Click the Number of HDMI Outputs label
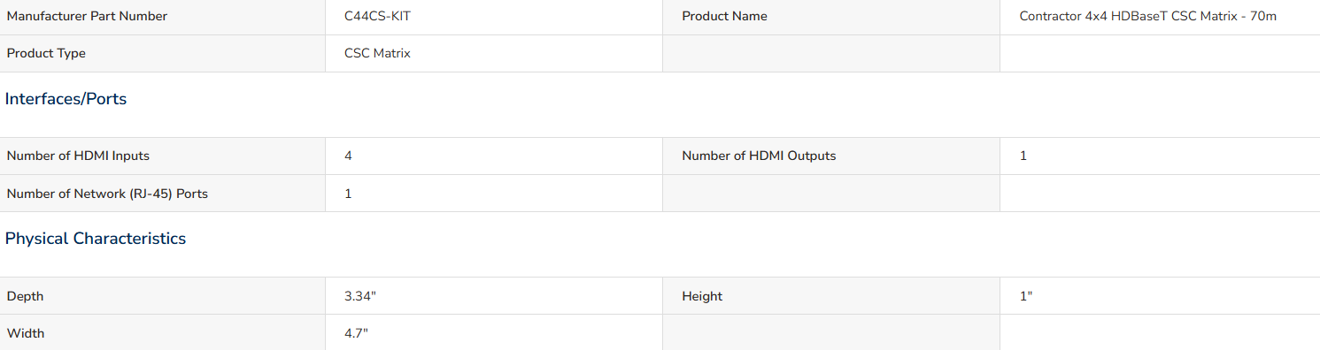Screen dimensions: 1320x350 coord(759,156)
